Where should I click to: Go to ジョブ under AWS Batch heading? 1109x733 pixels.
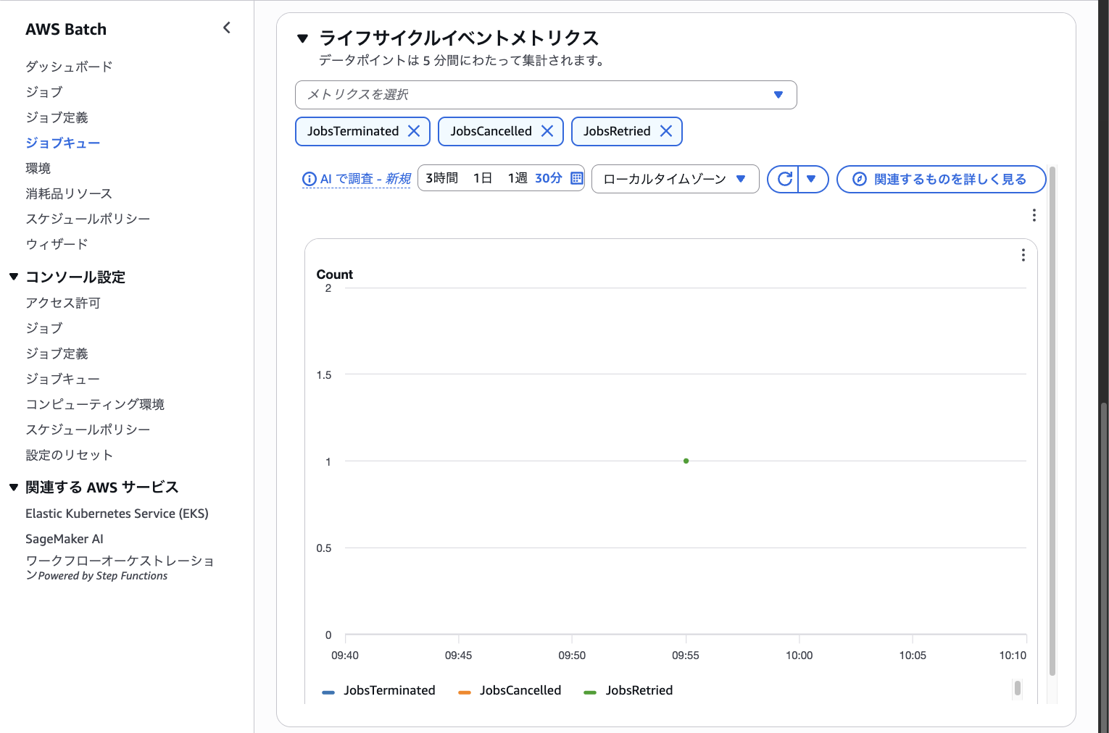click(44, 92)
